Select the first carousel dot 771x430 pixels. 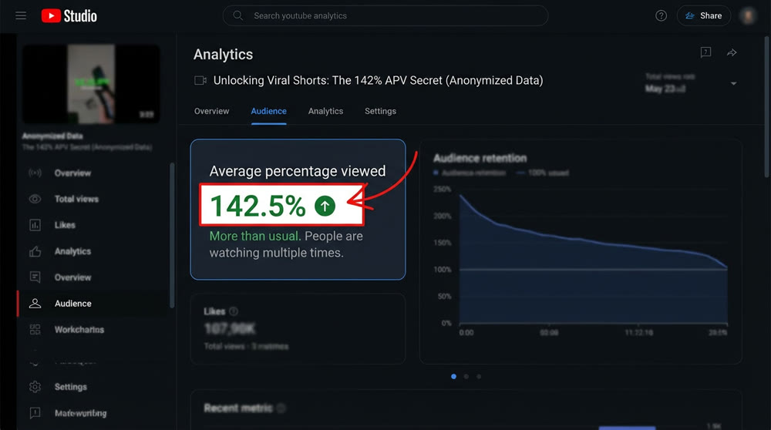click(x=453, y=376)
